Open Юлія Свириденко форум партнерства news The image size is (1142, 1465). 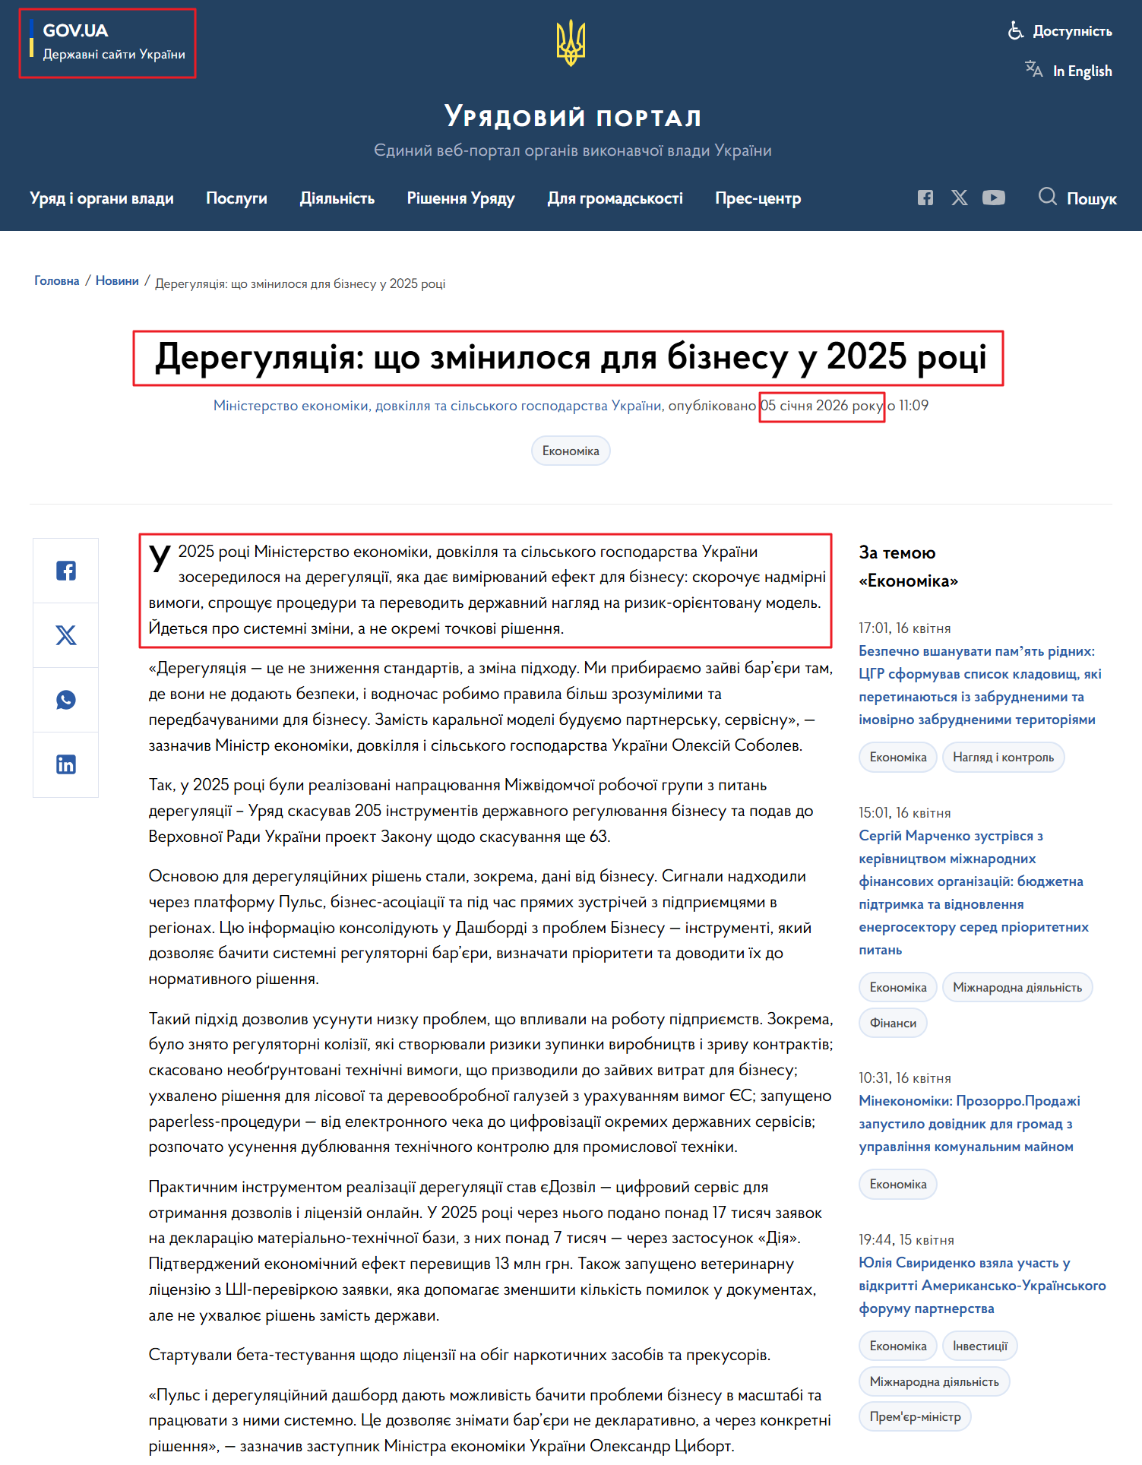tap(982, 1286)
